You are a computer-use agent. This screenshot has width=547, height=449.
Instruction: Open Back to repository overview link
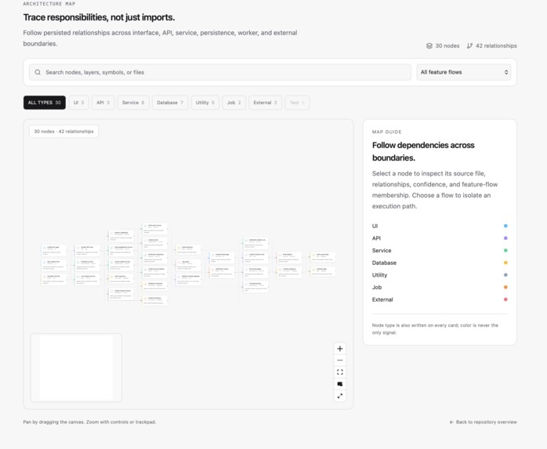[x=484, y=422]
